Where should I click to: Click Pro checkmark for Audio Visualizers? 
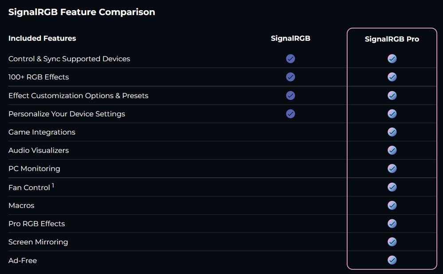coord(392,150)
